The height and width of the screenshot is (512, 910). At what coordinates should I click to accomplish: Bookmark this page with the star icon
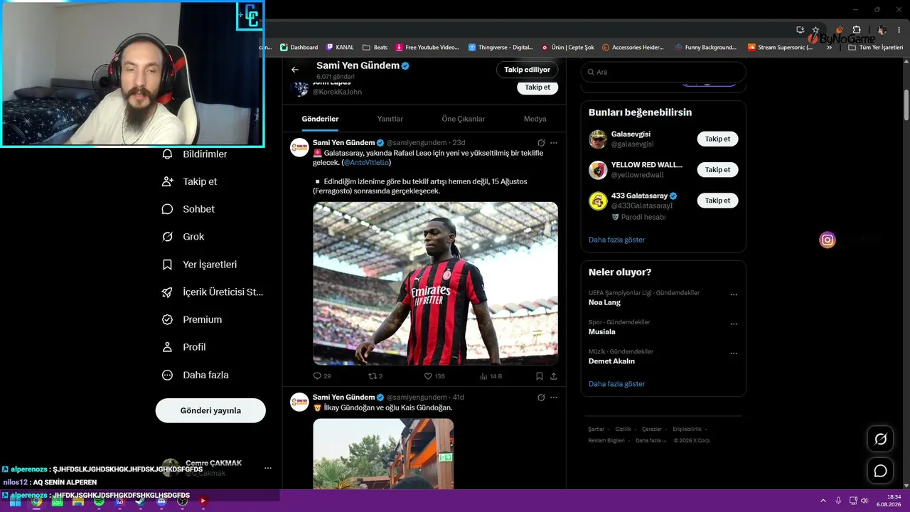coord(815,30)
